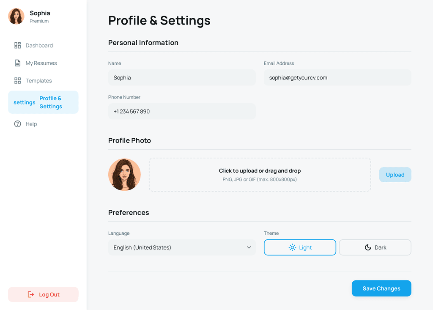The width and height of the screenshot is (433, 310).
Task: Switch theme to Dark
Action: [x=375, y=247]
